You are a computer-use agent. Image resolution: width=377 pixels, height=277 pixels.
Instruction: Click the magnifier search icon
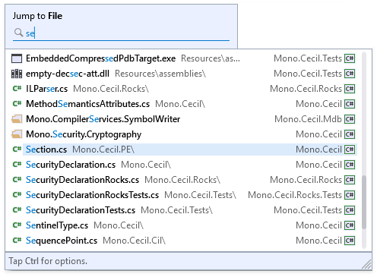pos(18,33)
